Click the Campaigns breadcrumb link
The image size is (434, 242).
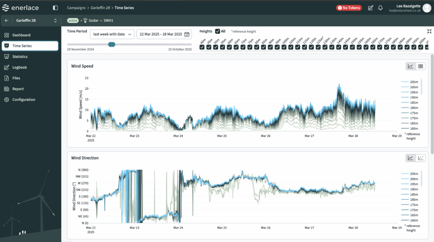click(77, 8)
